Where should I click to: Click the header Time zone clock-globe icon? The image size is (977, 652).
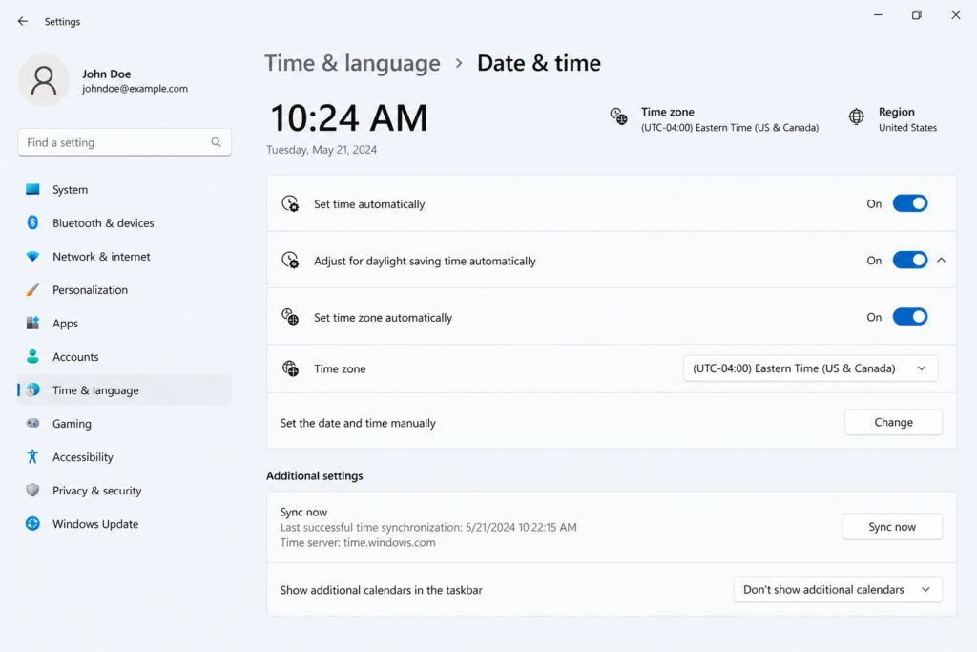coord(618,116)
